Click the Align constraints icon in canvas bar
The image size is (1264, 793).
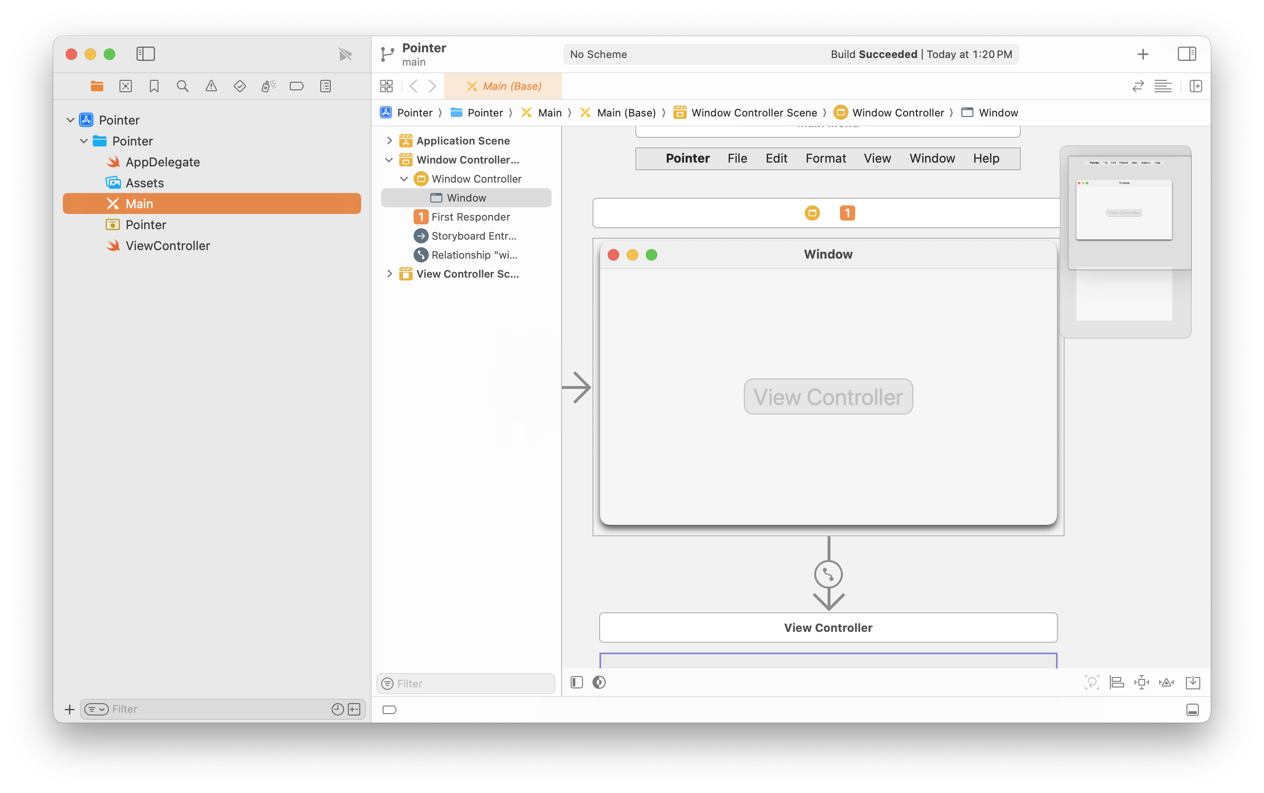click(x=1116, y=682)
